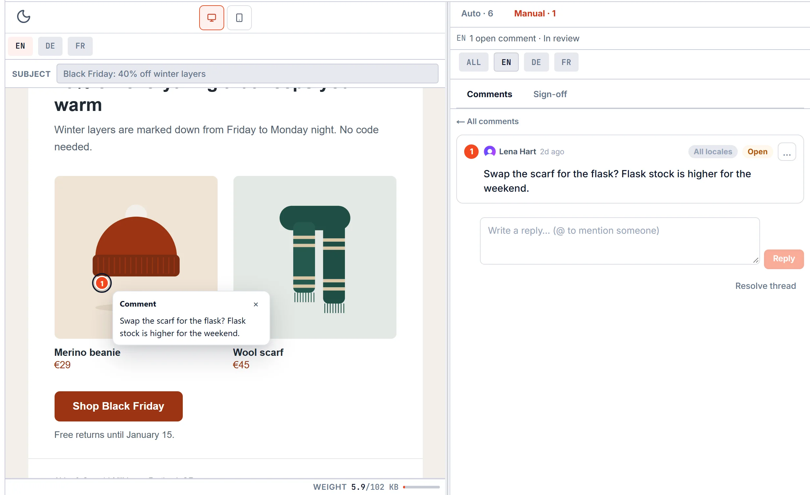Switch to the Comments tab

pyautogui.click(x=489, y=94)
